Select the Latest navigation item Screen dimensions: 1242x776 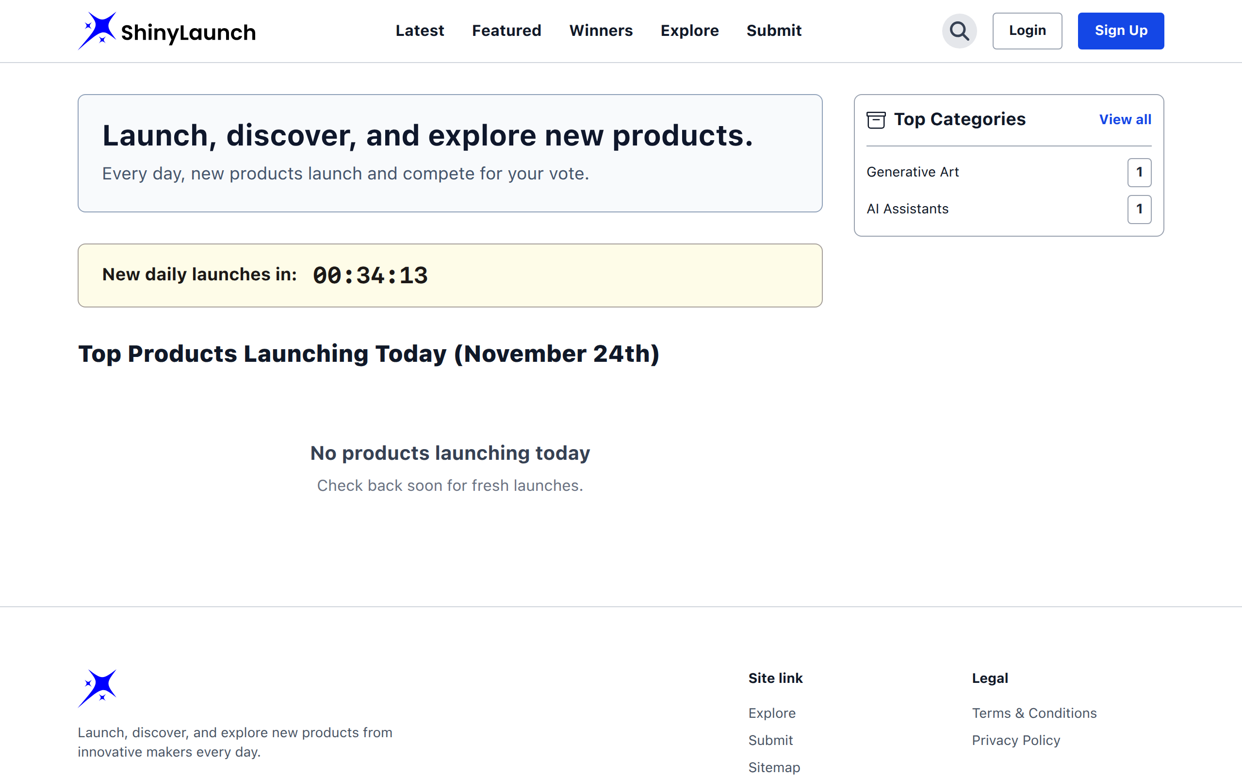pyautogui.click(x=420, y=31)
